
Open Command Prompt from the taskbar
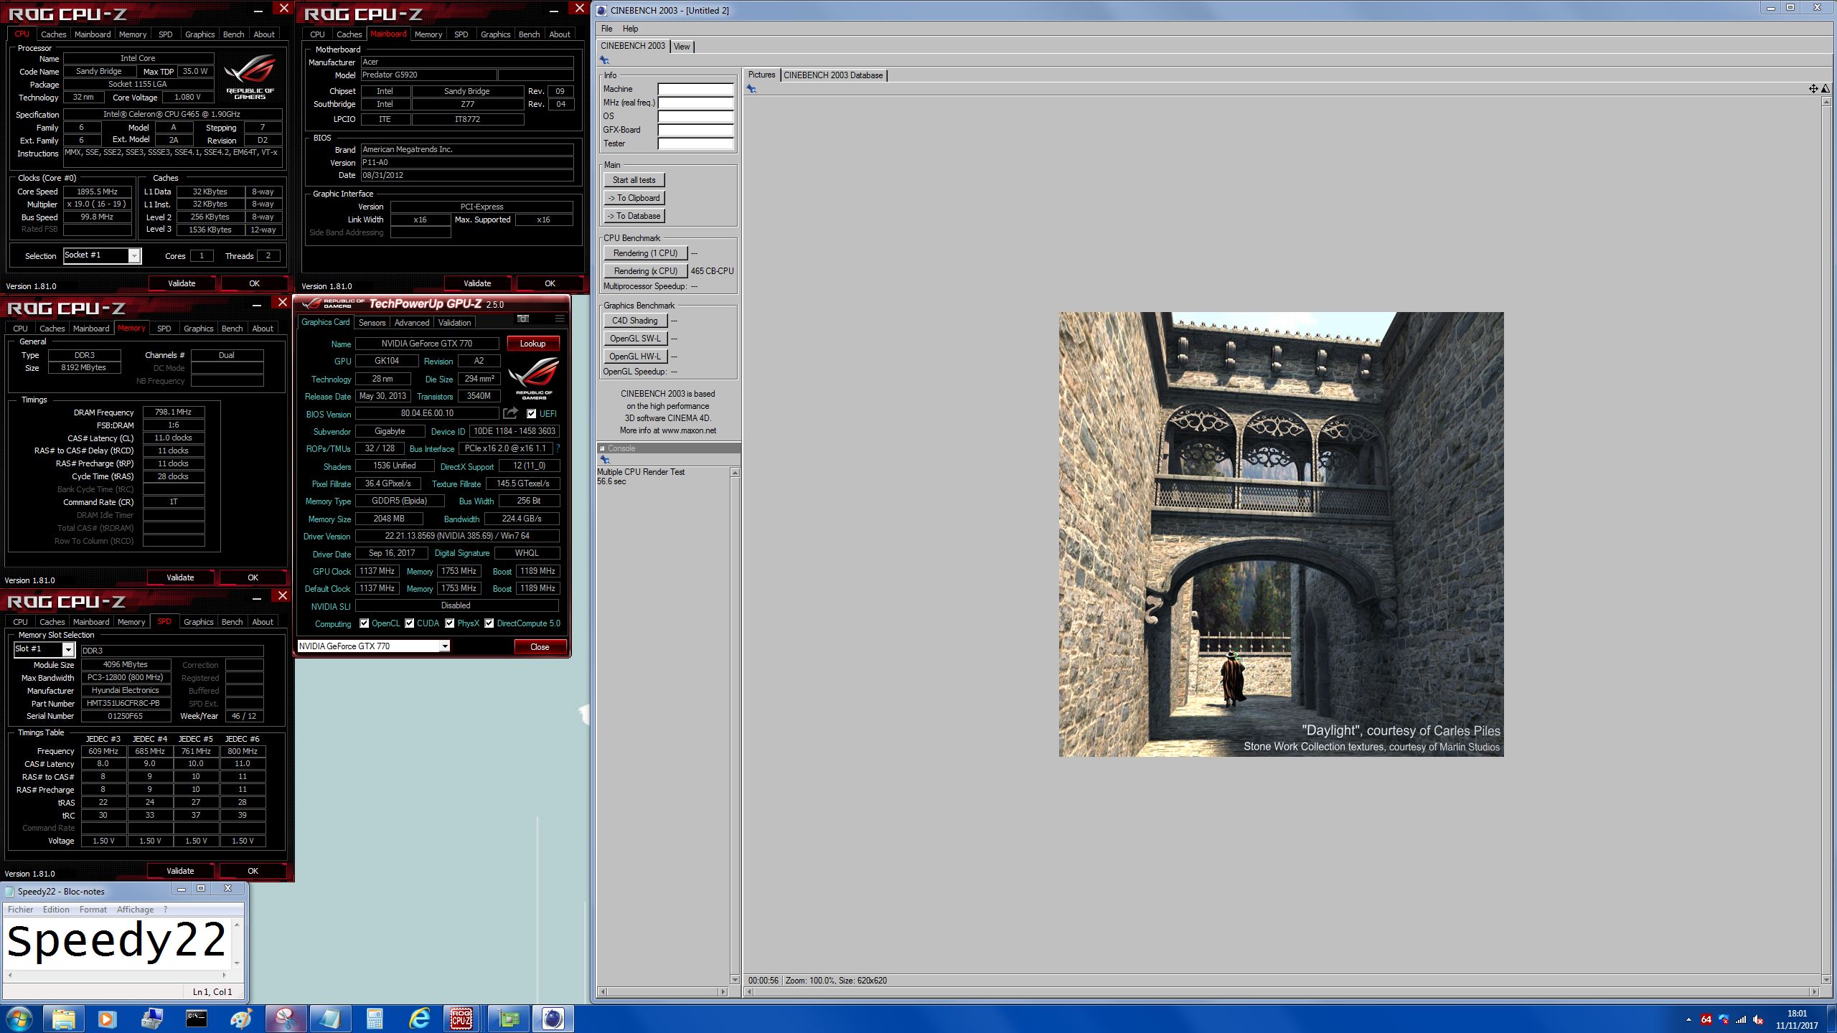click(197, 1019)
